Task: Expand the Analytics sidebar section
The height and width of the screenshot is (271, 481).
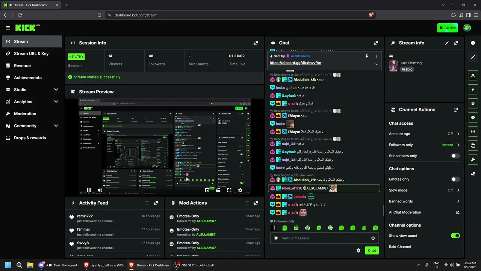Action: pyautogui.click(x=56, y=102)
